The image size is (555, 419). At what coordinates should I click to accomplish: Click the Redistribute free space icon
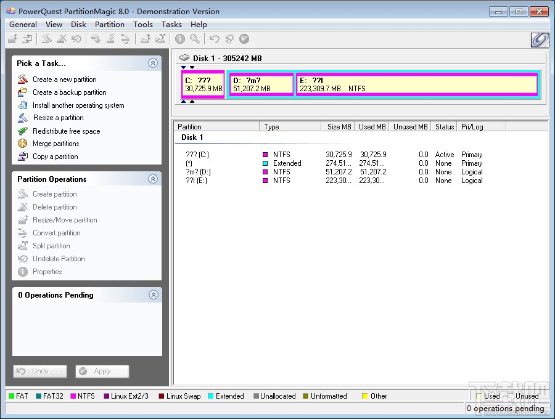pos(23,131)
